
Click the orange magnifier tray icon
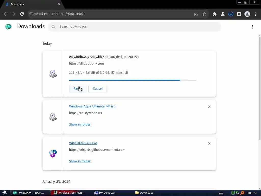click(x=242, y=193)
